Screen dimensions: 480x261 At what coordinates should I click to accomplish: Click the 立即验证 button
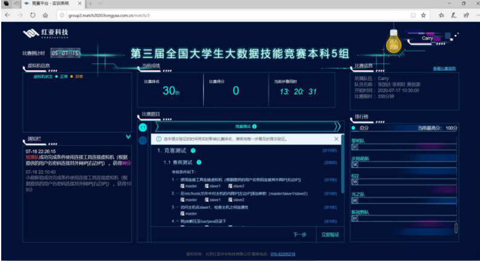(330, 234)
